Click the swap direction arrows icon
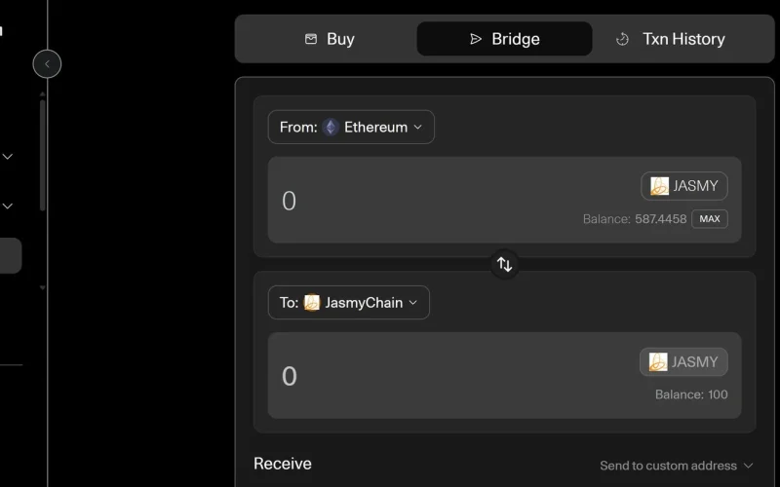Viewport: 780px width, 487px height. click(504, 264)
